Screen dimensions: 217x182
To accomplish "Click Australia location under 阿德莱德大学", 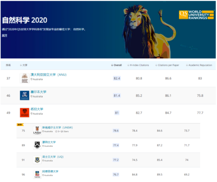I will [47, 175].
